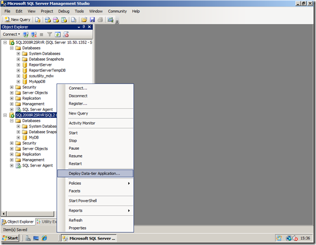
Task: Close the Object Explorer panel
Action: pyautogui.click(x=90, y=27)
